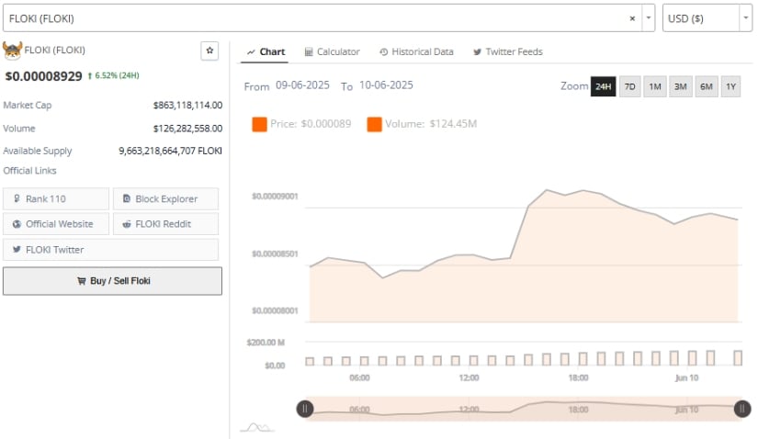
Task: Open the FLOKI Twitter link
Action: click(111, 250)
